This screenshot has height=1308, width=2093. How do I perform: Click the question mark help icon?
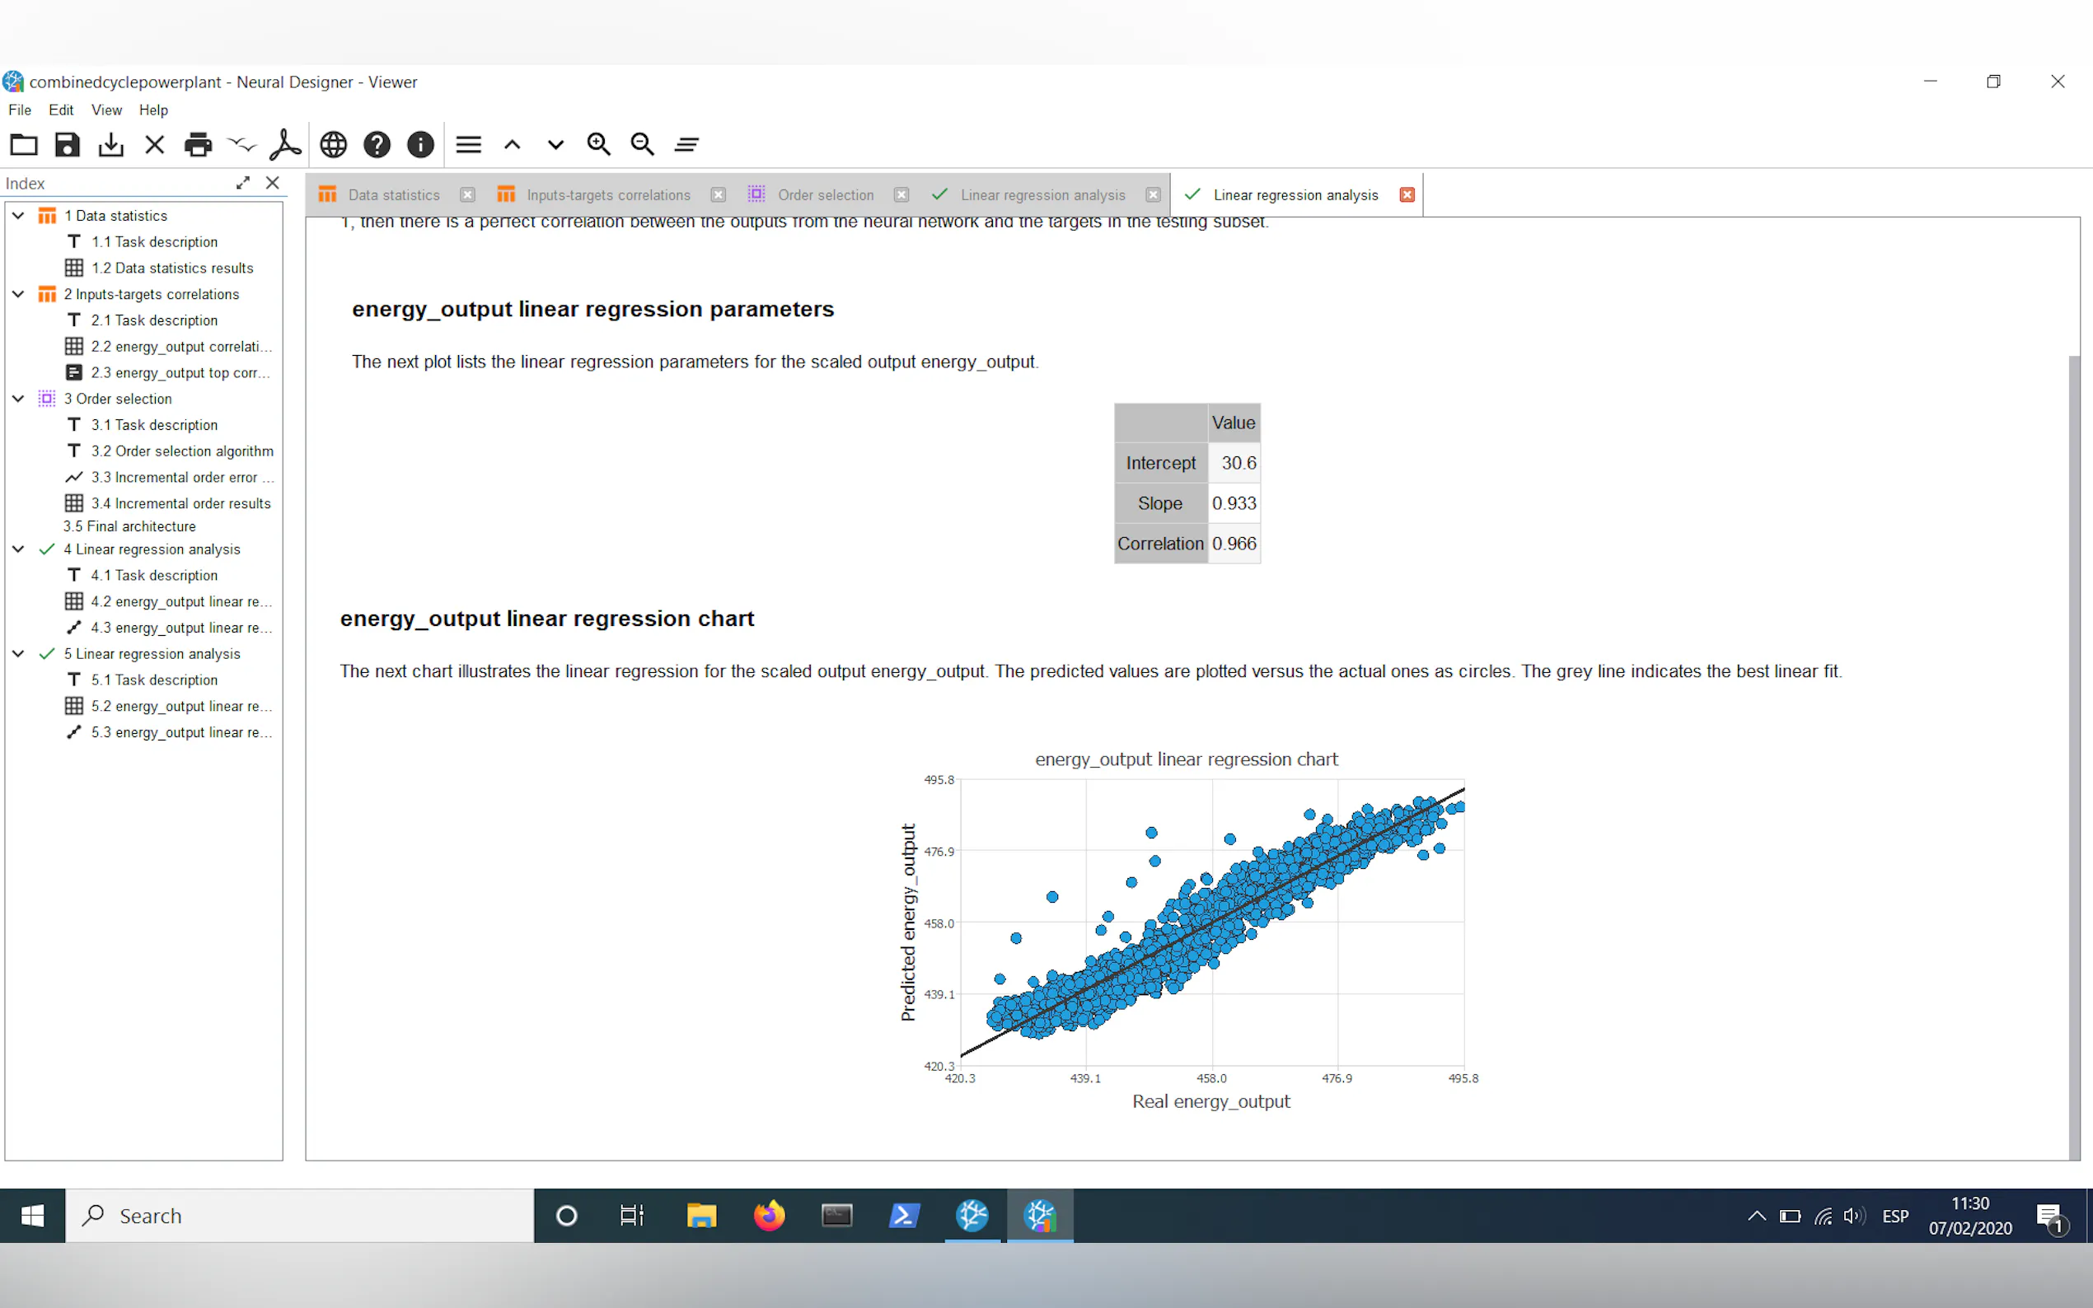(x=377, y=144)
